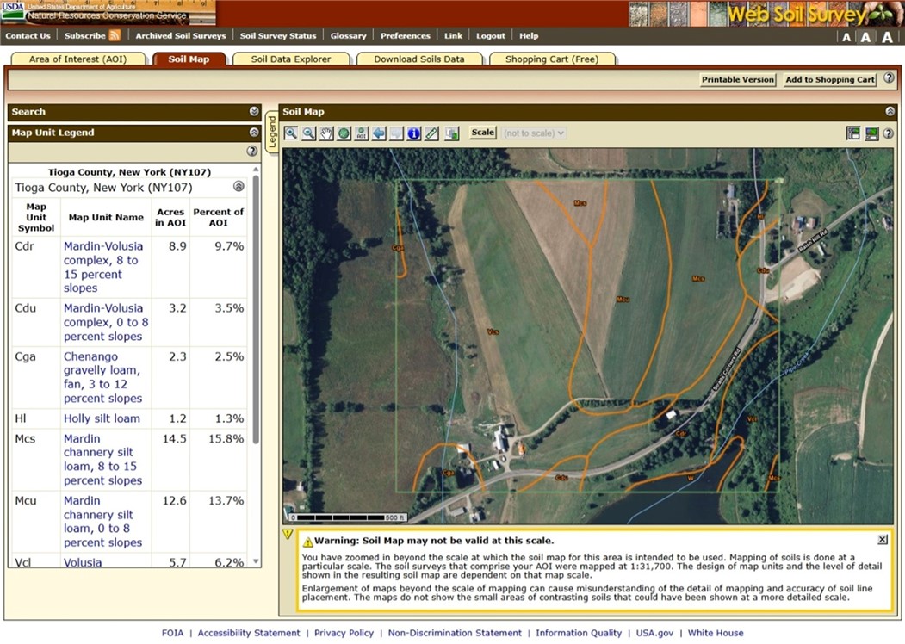Select the Identify info tool
Viewport: 905px width, 644px height.
413,133
